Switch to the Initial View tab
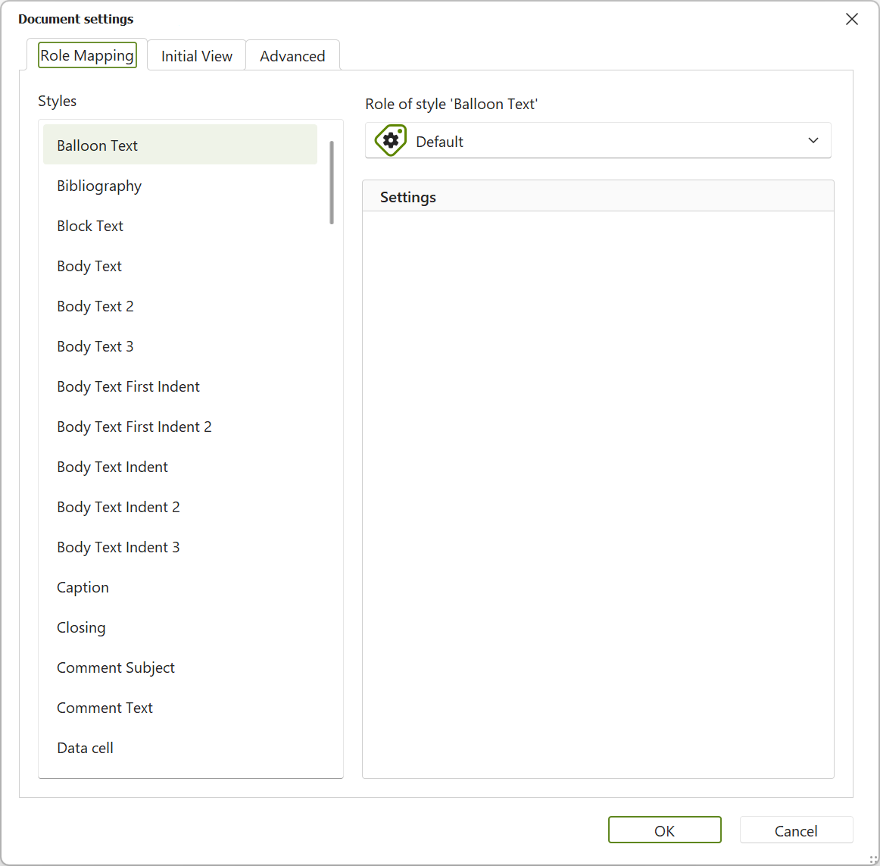This screenshot has height=866, width=880. [196, 55]
